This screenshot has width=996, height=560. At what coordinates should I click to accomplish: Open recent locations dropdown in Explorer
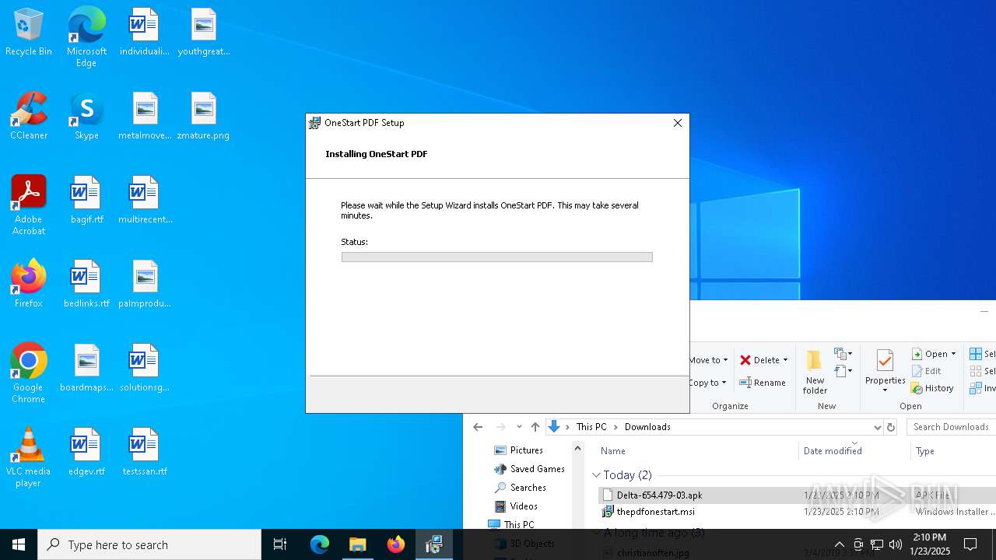tap(519, 427)
